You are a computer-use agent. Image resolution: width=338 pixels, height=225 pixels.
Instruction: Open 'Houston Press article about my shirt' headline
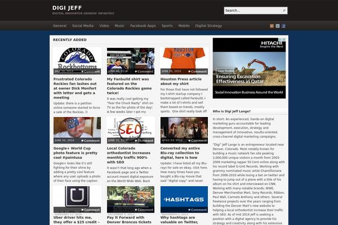coord(181,82)
